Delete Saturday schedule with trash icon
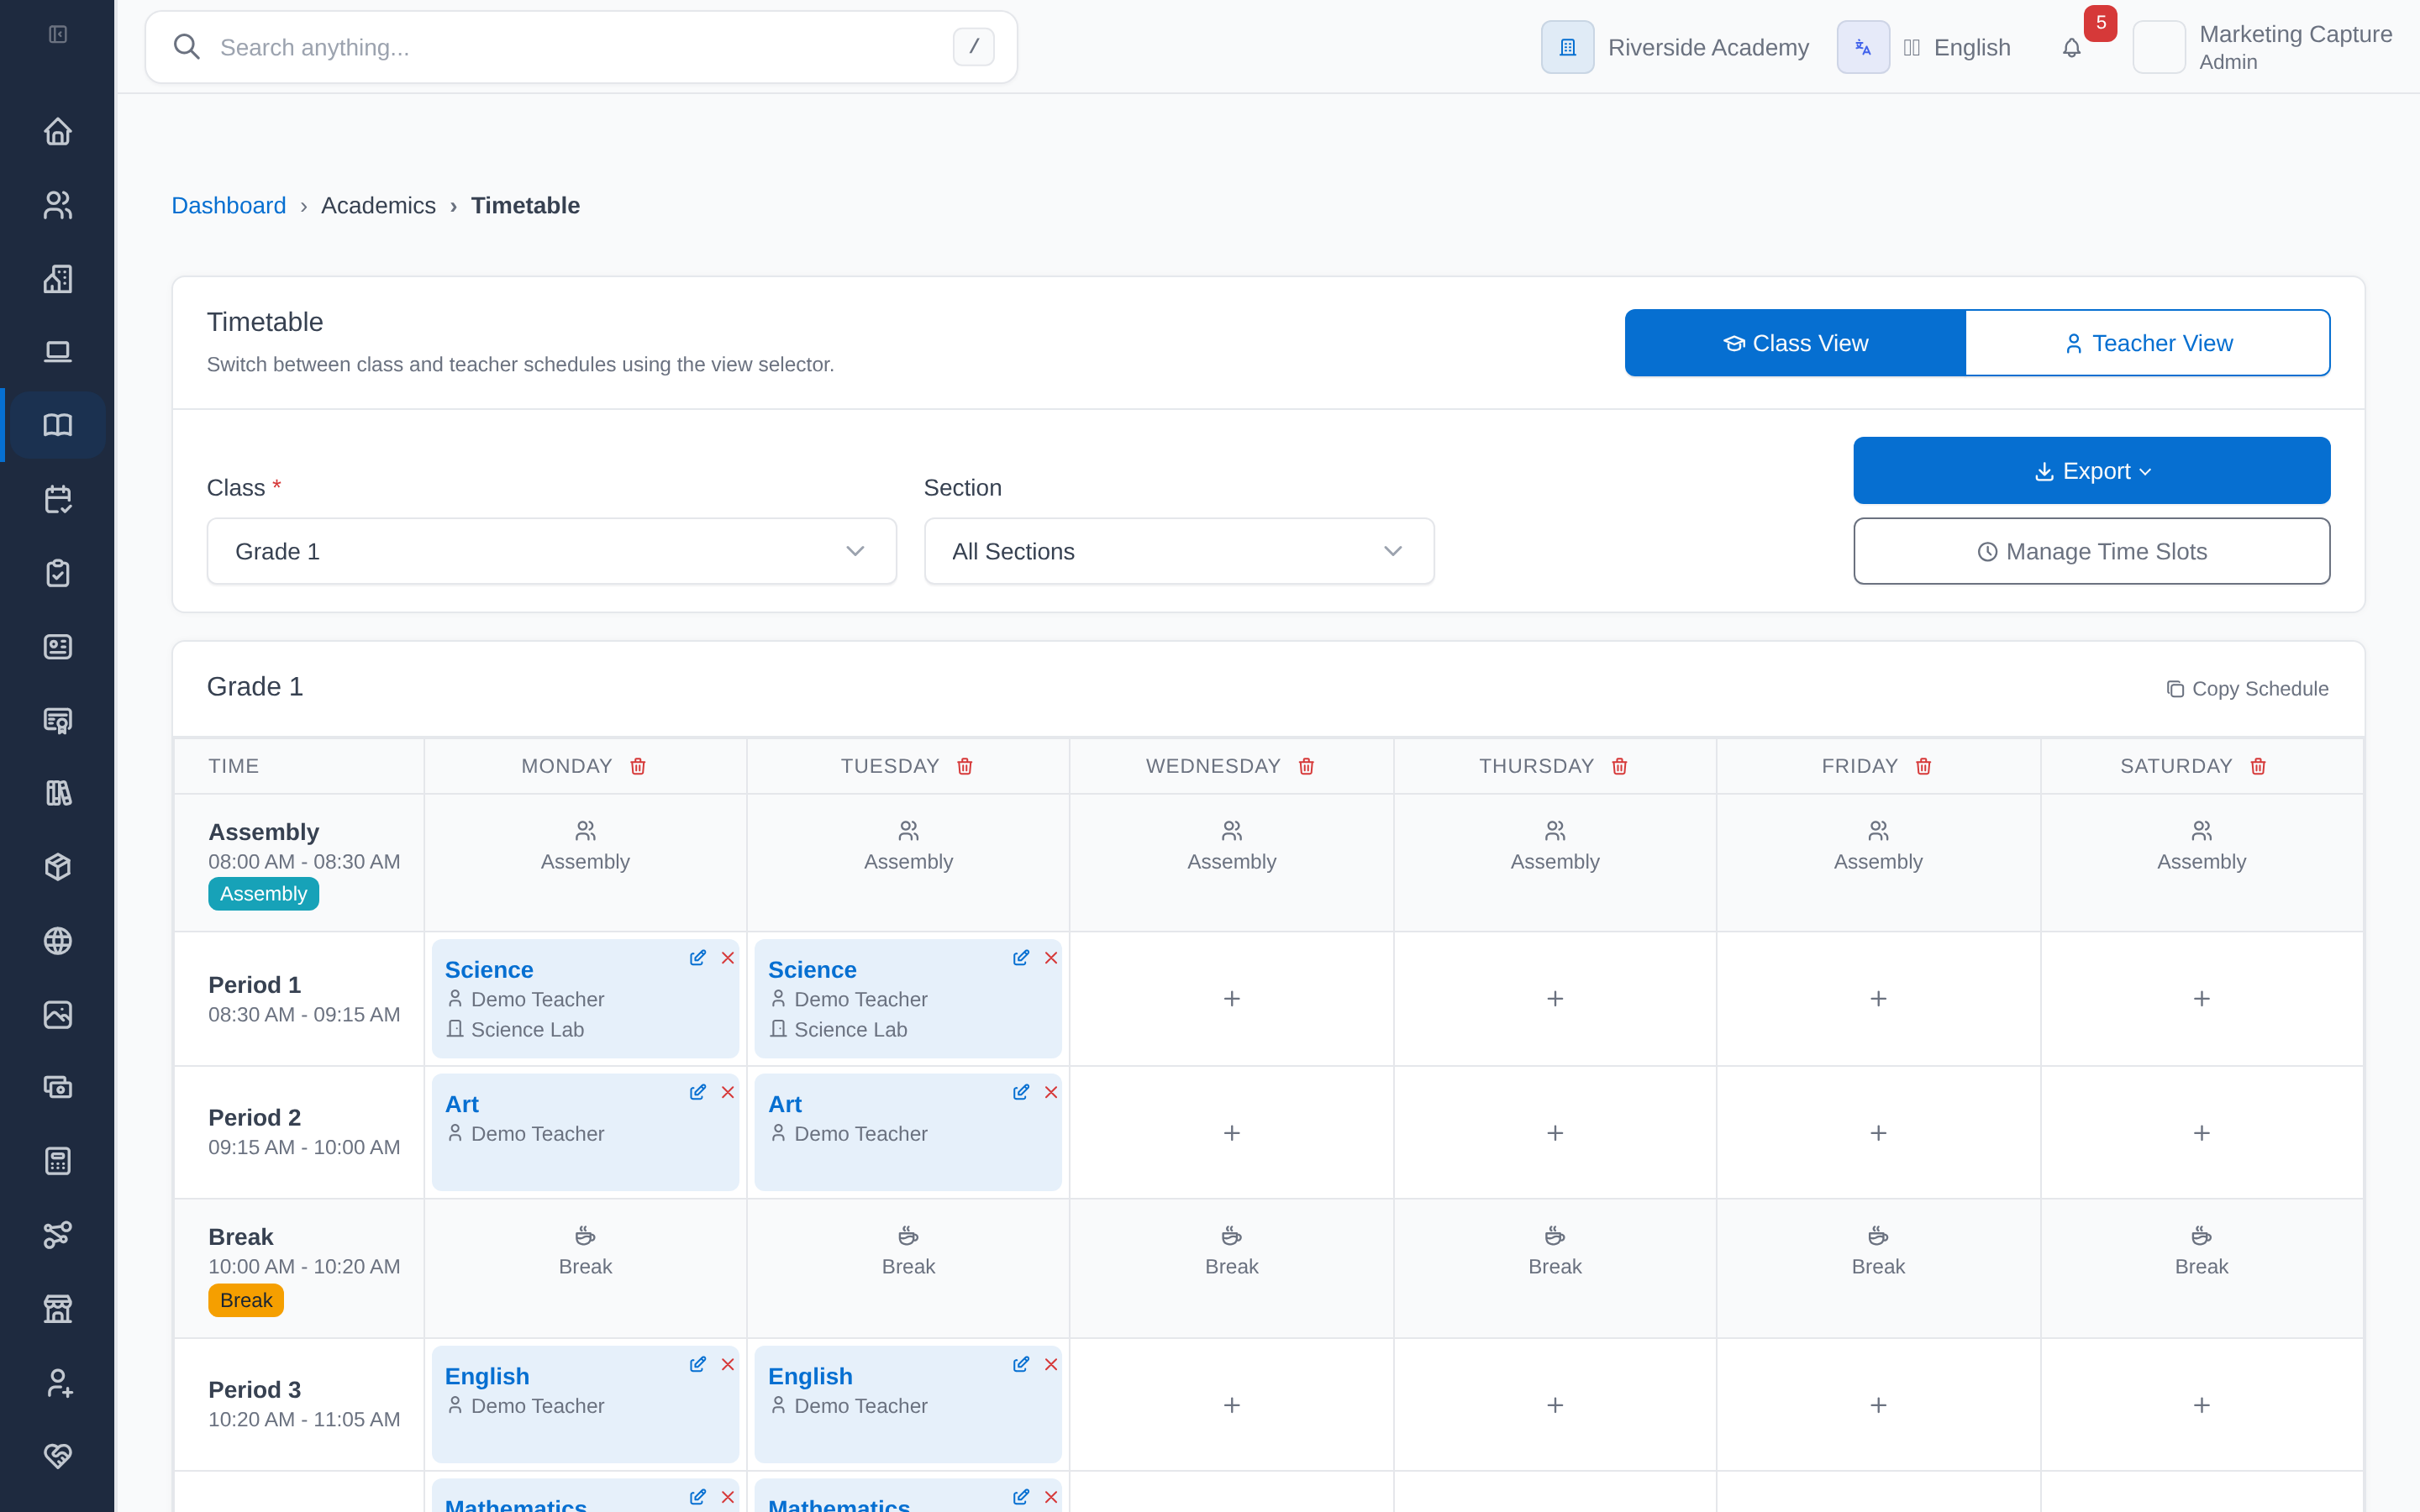This screenshot has width=2420, height=1512. (2258, 766)
